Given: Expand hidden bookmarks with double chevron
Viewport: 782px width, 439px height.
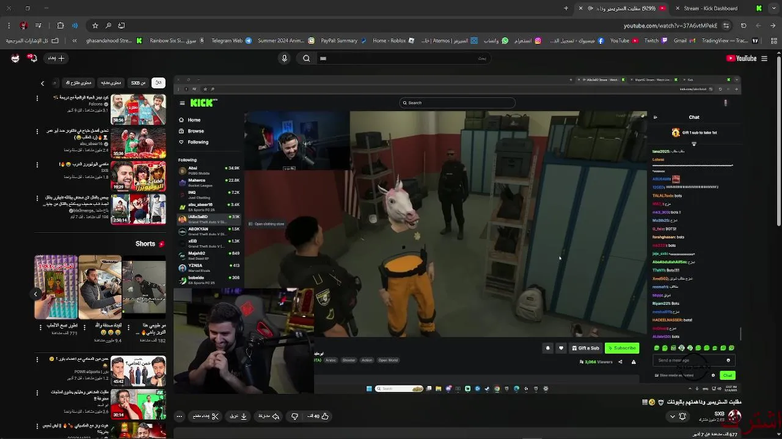Looking at the screenshot, I should coord(75,41).
